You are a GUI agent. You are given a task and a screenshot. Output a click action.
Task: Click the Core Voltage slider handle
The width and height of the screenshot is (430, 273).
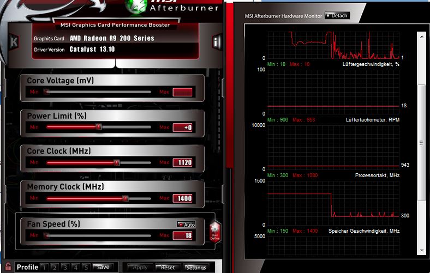47,92
